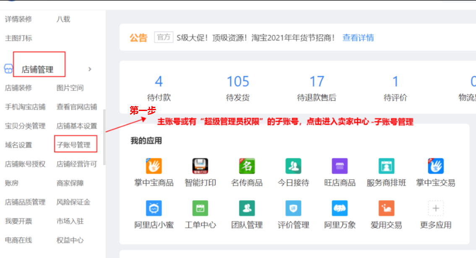Expand the 店铺管理 section chevron
The image size is (476, 258).
coord(90,69)
